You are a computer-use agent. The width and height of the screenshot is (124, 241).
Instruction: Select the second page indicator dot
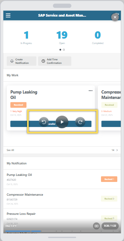tap(64, 50)
